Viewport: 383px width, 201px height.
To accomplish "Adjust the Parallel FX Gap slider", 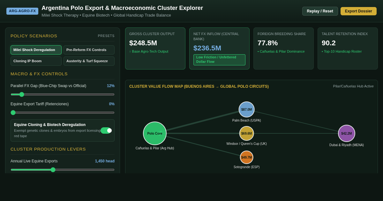I will (x=63, y=94).
